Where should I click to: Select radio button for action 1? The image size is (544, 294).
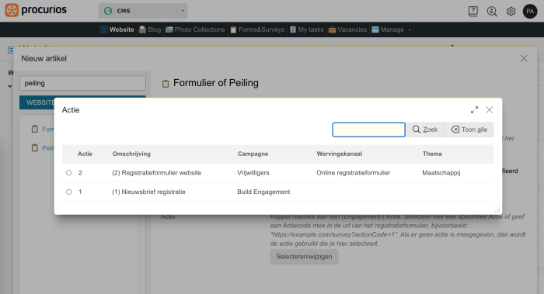[x=68, y=192]
